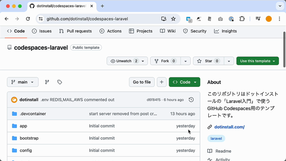Screen dimensions: 286x161
Task: View commit history clock icon
Action: pos(191,100)
